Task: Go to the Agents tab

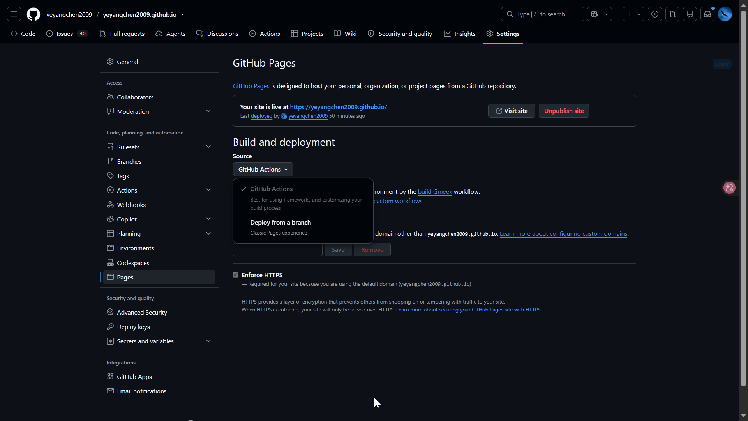Action: click(170, 34)
